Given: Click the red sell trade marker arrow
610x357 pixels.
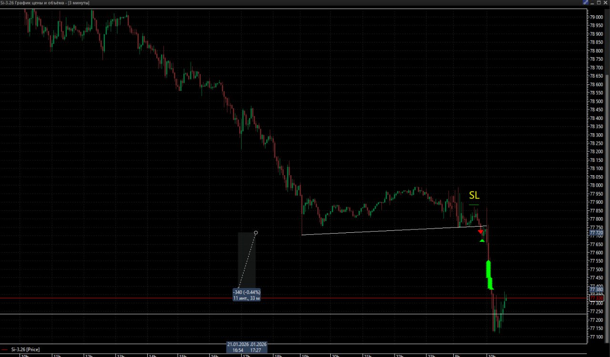Looking at the screenshot, I should coord(480,232).
